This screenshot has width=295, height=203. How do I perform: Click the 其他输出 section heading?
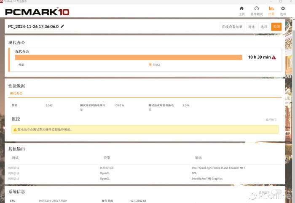(16, 149)
